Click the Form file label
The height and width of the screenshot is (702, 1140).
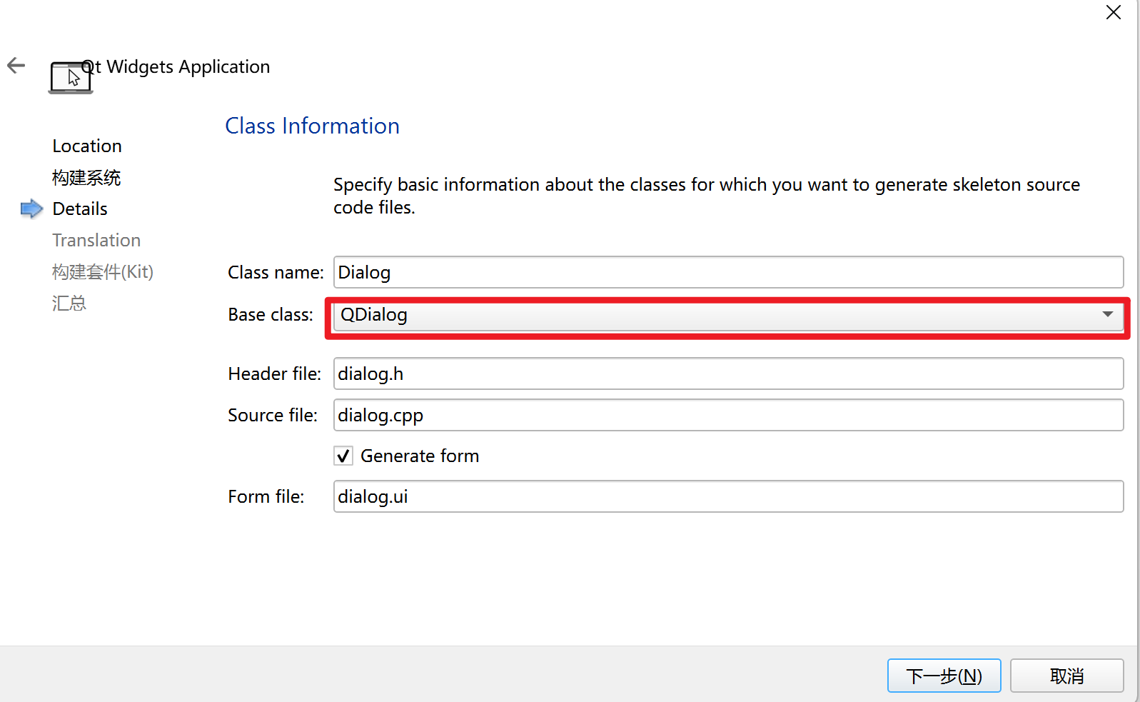click(266, 496)
